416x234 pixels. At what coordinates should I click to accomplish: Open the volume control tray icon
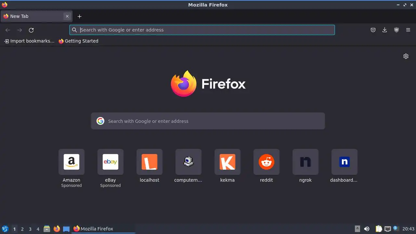coord(367,229)
